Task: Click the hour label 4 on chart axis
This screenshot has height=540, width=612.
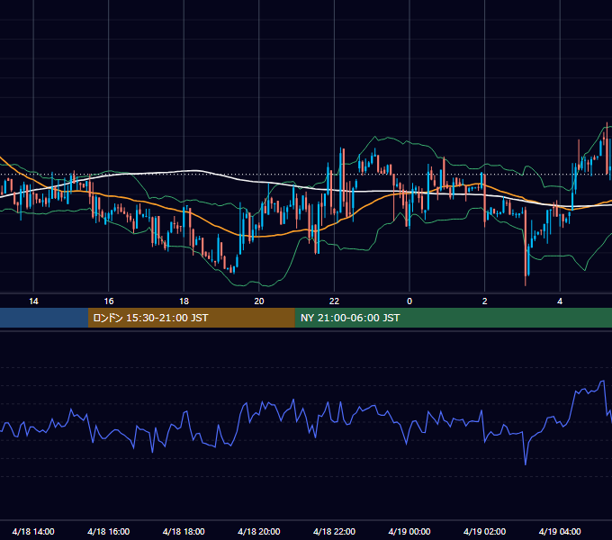Action: 560,301
